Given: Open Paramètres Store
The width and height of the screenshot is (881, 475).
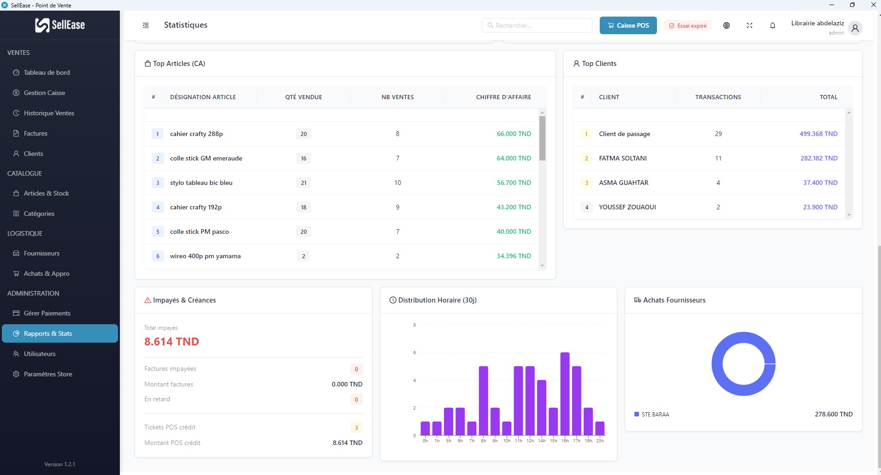Looking at the screenshot, I should coord(60,374).
